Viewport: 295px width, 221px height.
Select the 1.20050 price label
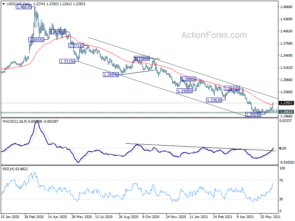(x=253, y=115)
